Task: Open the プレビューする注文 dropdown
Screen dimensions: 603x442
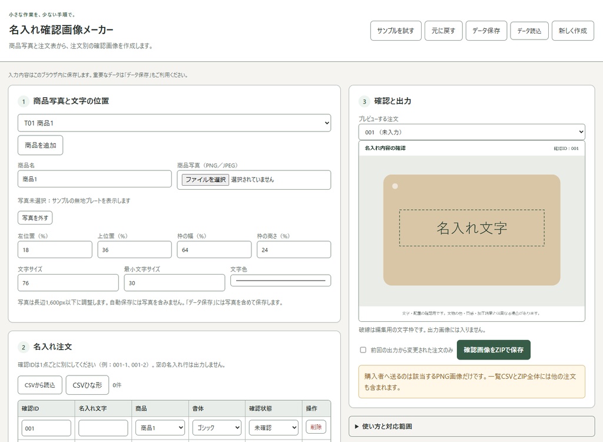Action: pyautogui.click(x=472, y=132)
